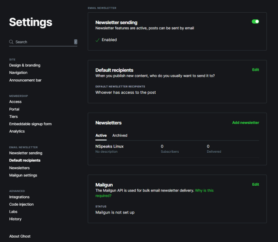Edit the Default recipients setting
Image resolution: width=278 pixels, height=242 pixels.
pos(255,70)
